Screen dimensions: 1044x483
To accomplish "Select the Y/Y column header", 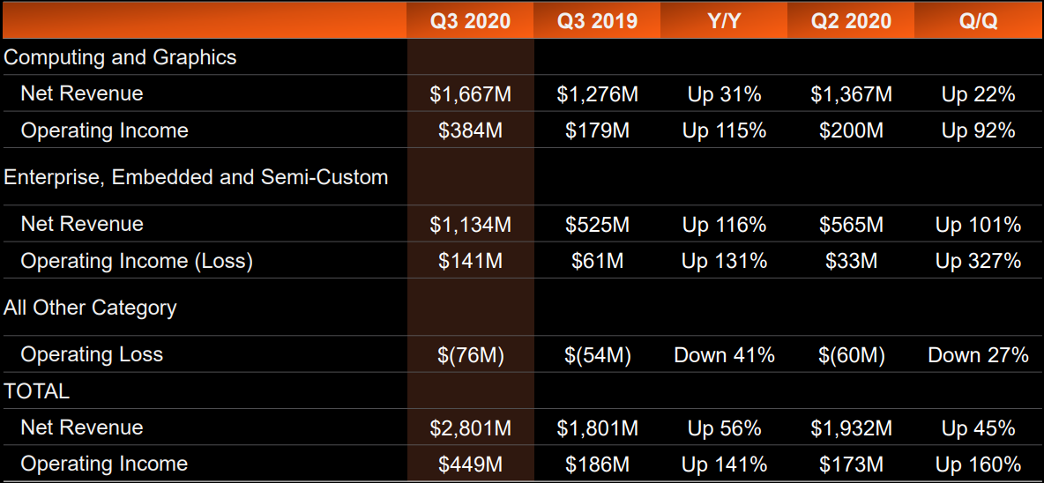I will click(x=724, y=21).
